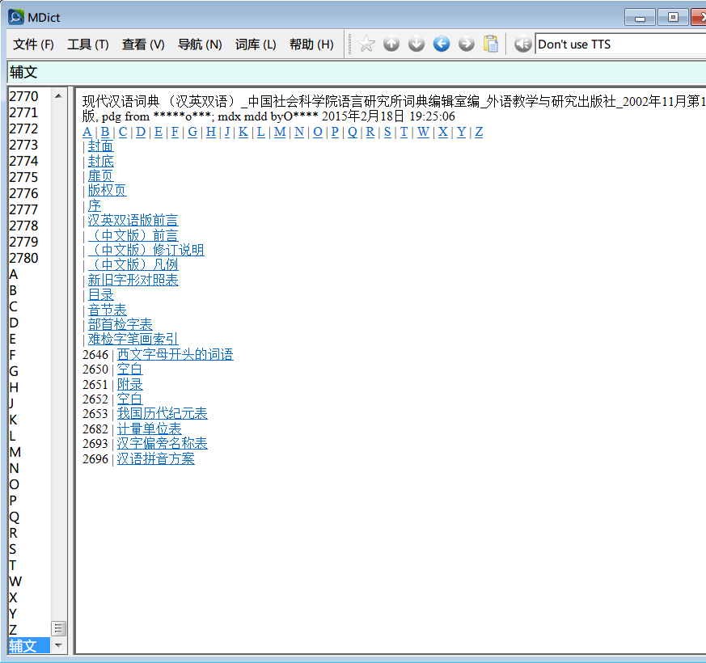The width and height of the screenshot is (706, 663).
Task: Click the favorites star icon
Action: click(366, 44)
